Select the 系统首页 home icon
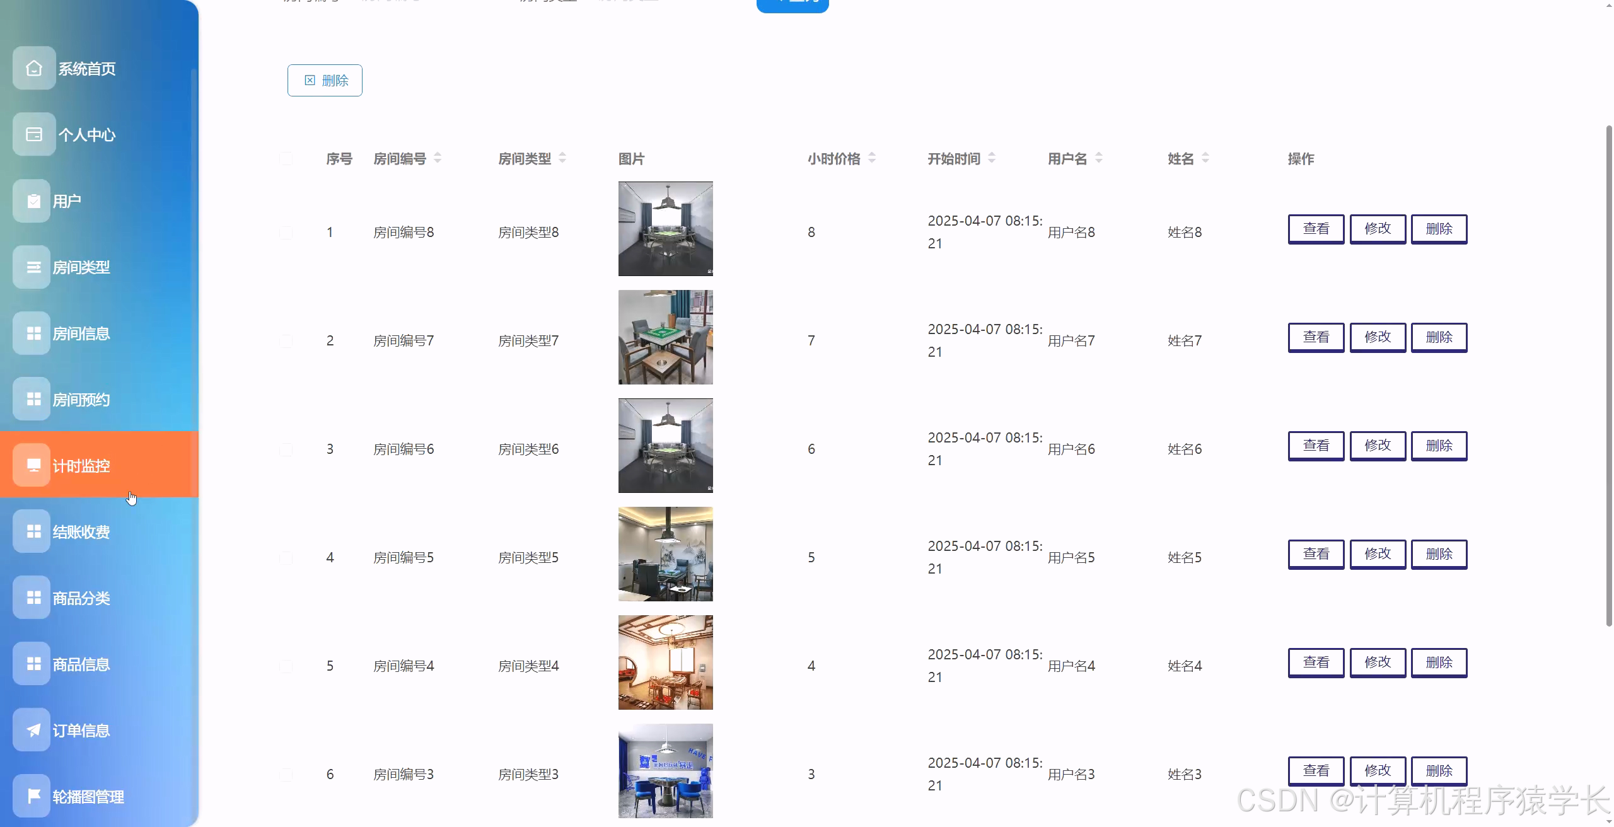 (x=33, y=68)
